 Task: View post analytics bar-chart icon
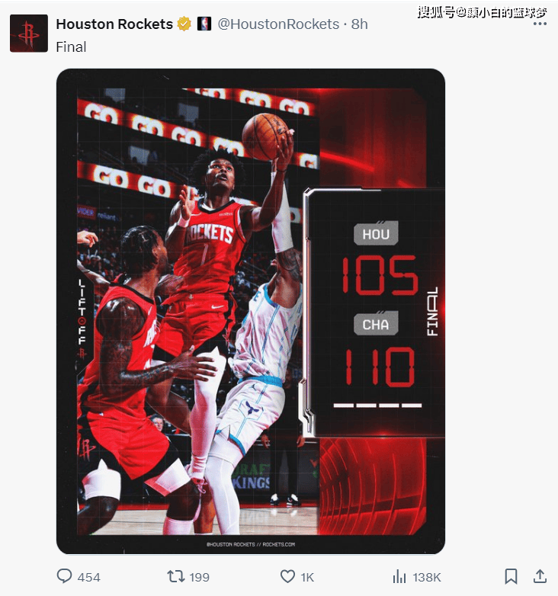399,577
